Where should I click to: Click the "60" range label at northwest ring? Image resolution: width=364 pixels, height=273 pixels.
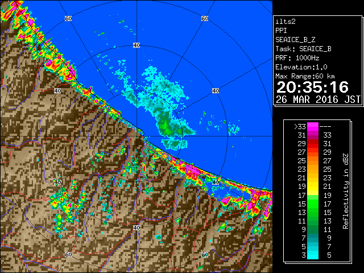(68, 18)
